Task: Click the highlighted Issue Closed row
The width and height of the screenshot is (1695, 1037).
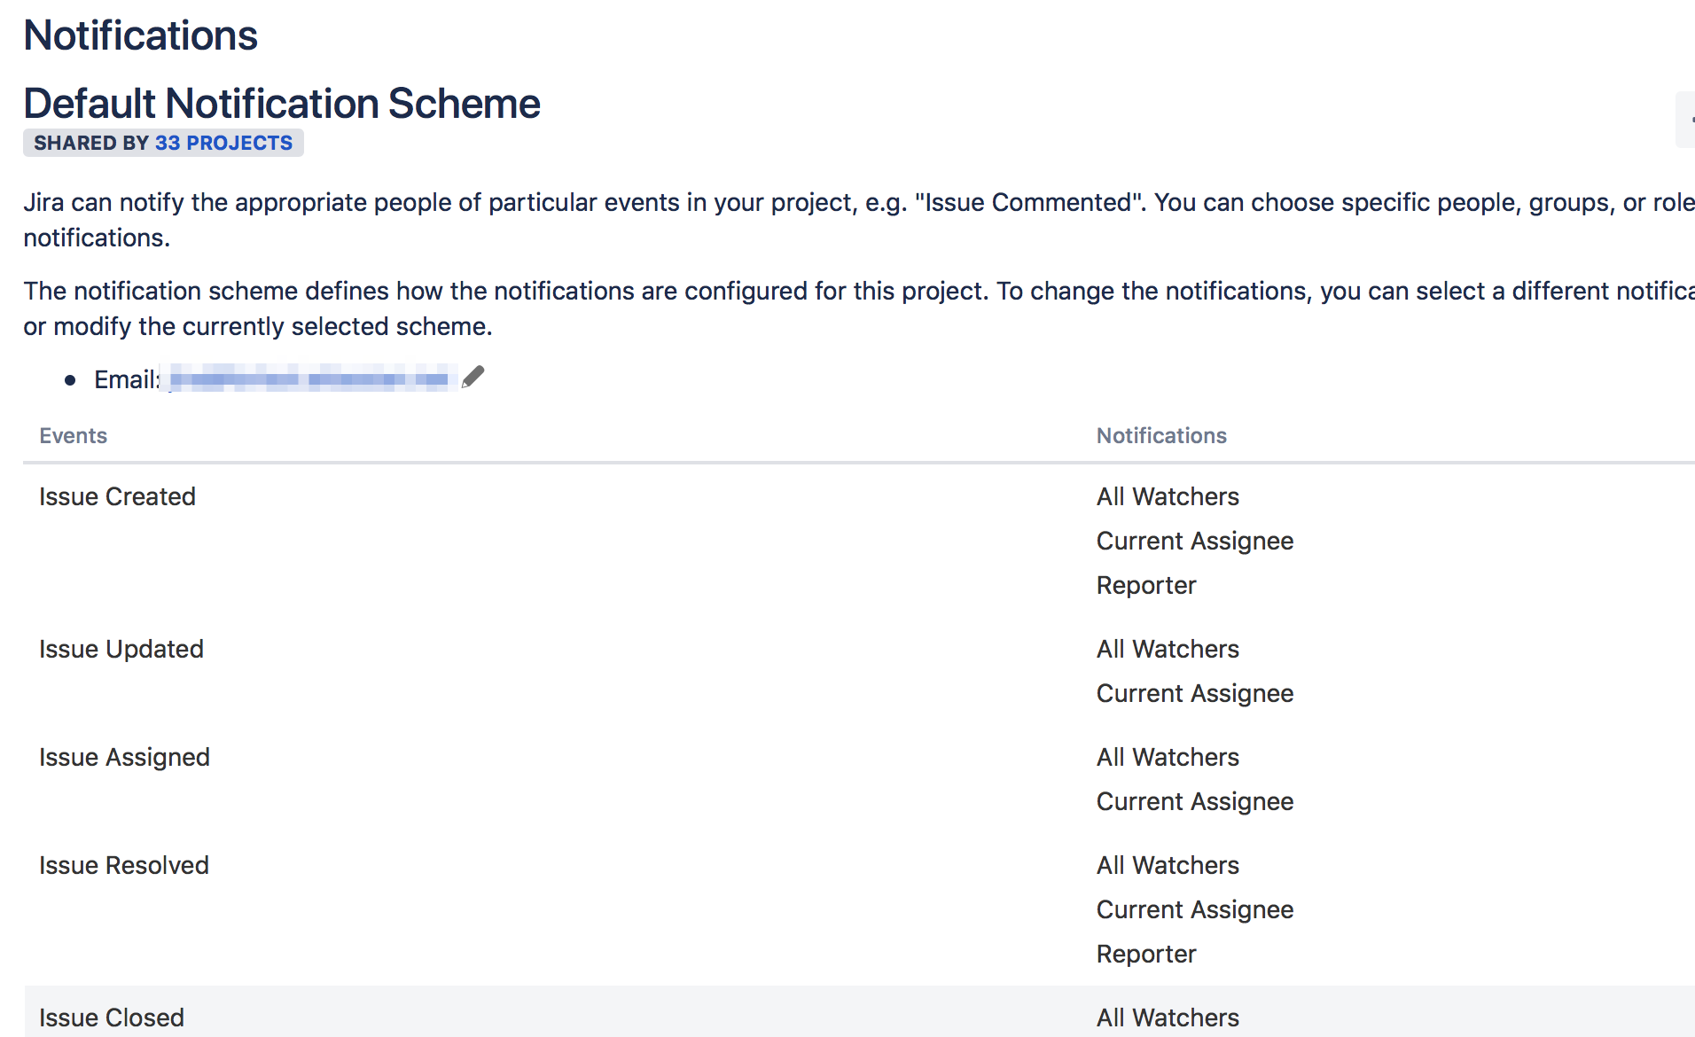Action: pos(859,1011)
